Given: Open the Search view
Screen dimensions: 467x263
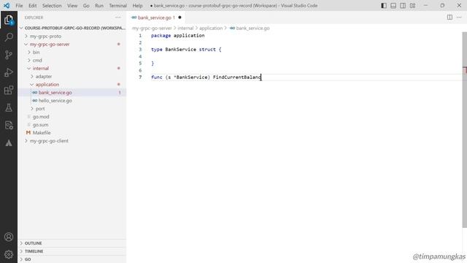Looking at the screenshot, I should 9,37.
